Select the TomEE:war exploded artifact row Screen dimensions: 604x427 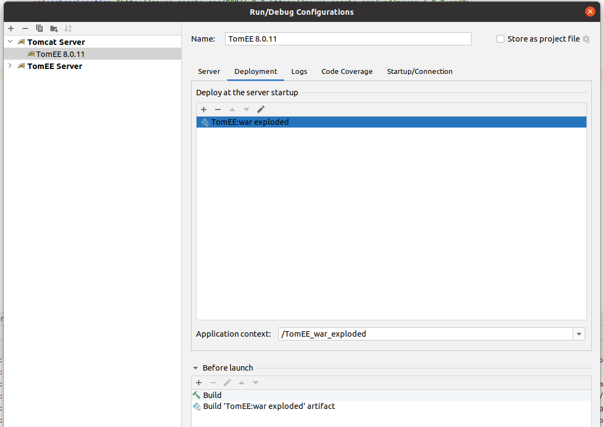point(392,122)
